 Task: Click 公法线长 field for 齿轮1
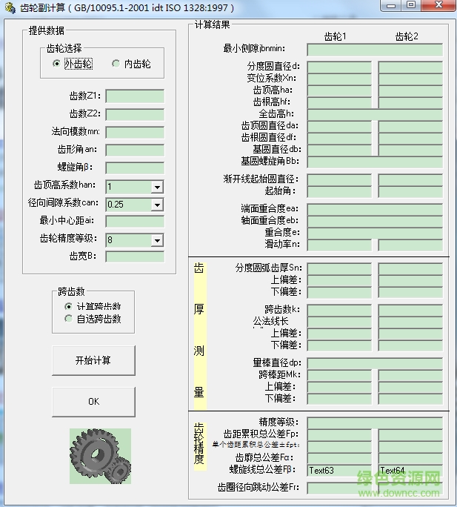[x=339, y=322]
